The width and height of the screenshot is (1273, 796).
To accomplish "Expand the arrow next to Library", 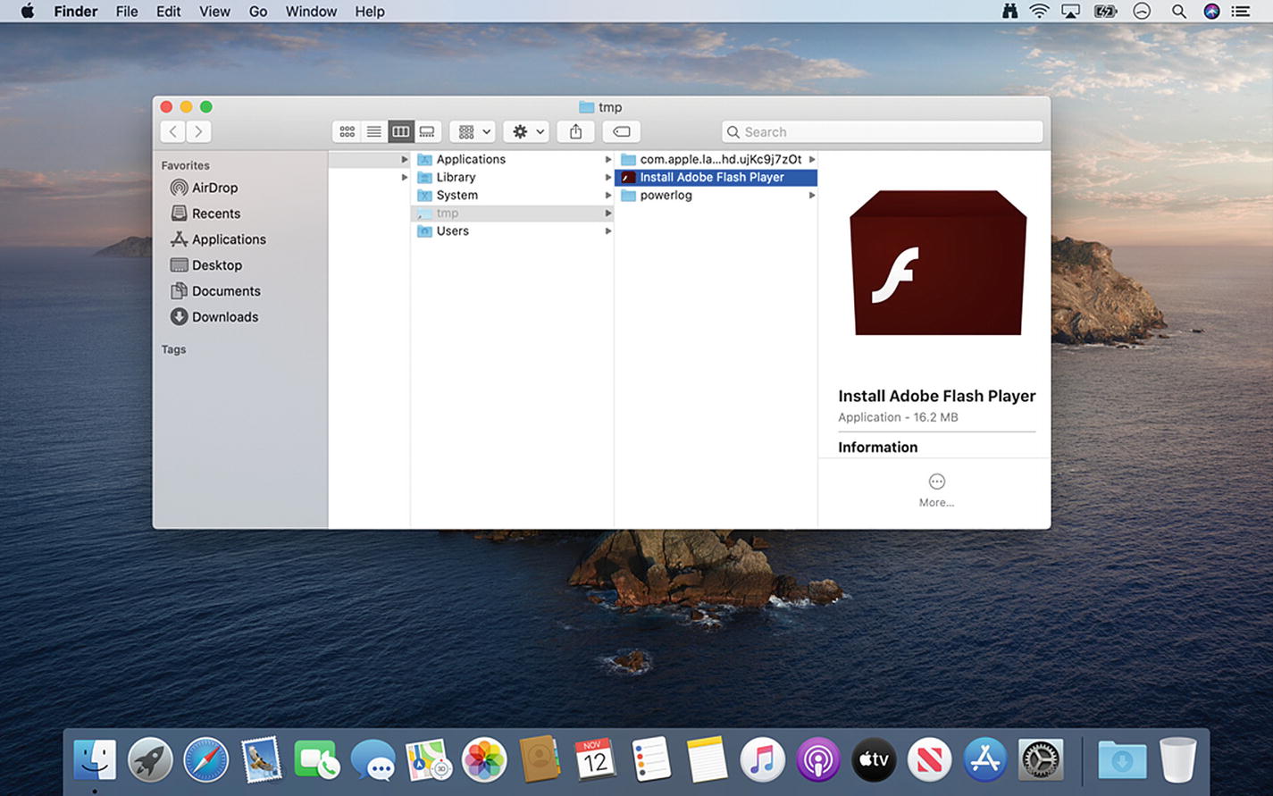I will pos(608,177).
